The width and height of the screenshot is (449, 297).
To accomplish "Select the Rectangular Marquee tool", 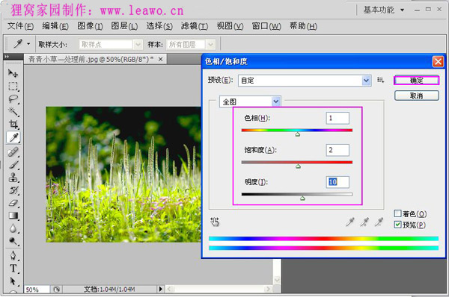I will tap(13, 87).
